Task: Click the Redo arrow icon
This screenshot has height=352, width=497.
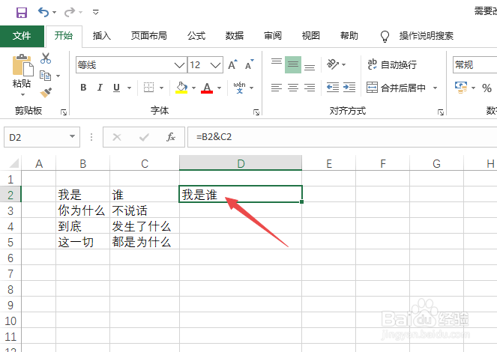Action: tap(70, 12)
